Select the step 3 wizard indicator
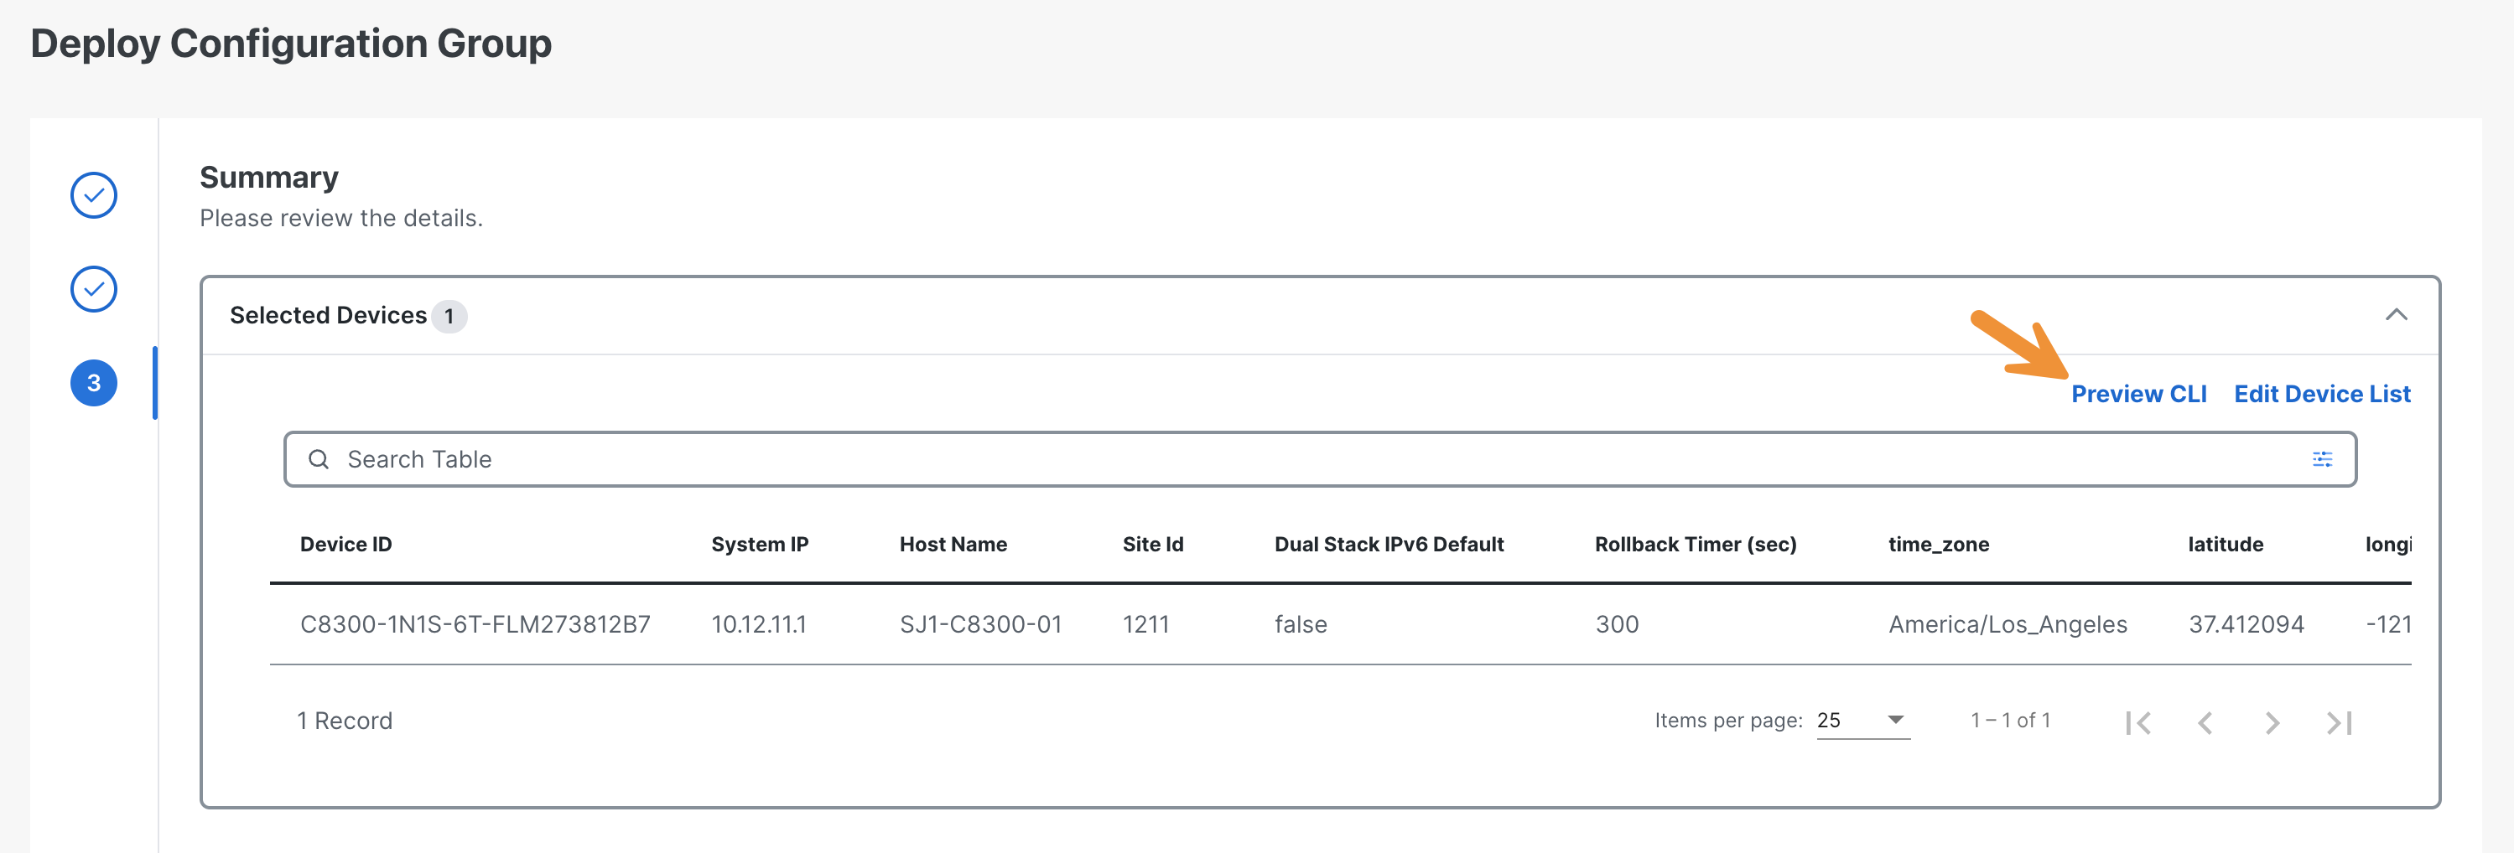Image resolution: width=2514 pixels, height=853 pixels. (94, 382)
